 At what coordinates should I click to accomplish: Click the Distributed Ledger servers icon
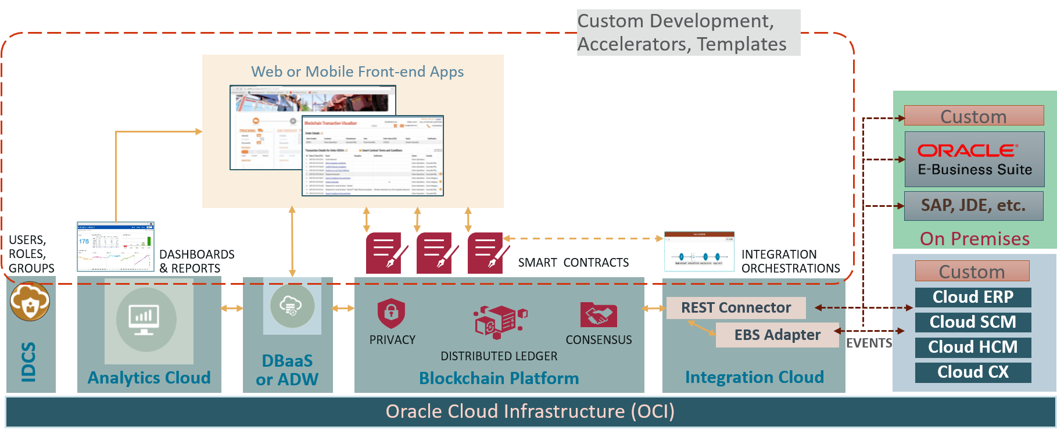(500, 322)
